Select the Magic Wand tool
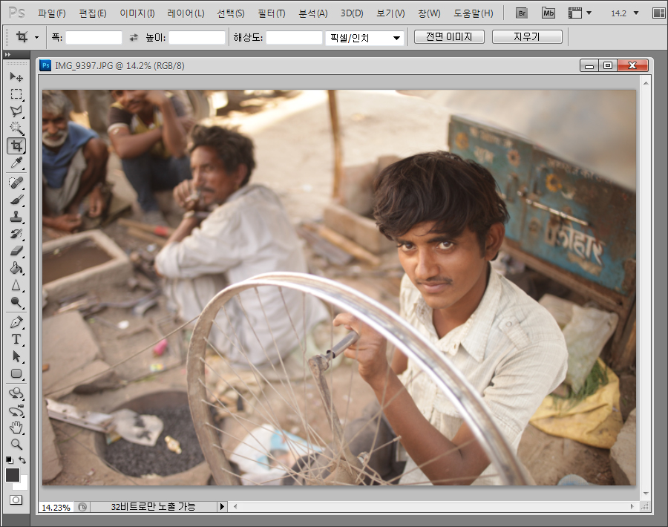Screen dimensions: 668x527 (16, 128)
